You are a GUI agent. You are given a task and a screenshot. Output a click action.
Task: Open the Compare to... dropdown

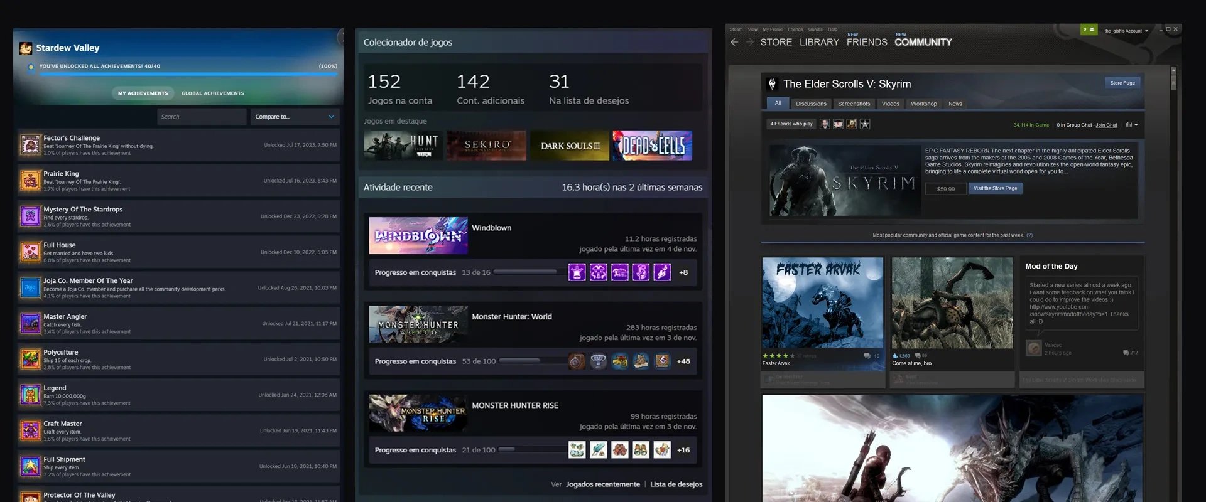(x=295, y=117)
